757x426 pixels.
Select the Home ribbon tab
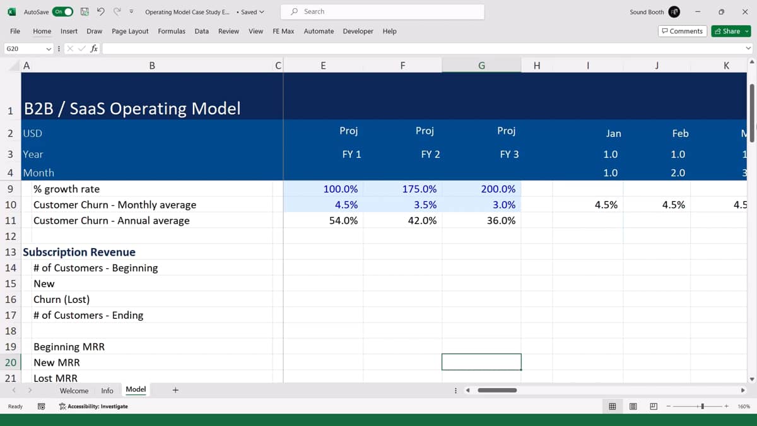(42, 31)
